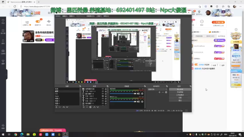Move the selected scene up
Viewport: 244px width, 137px height.
click(x=64, y=107)
